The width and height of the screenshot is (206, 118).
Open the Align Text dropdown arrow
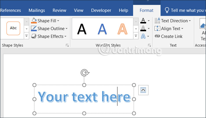182,28
